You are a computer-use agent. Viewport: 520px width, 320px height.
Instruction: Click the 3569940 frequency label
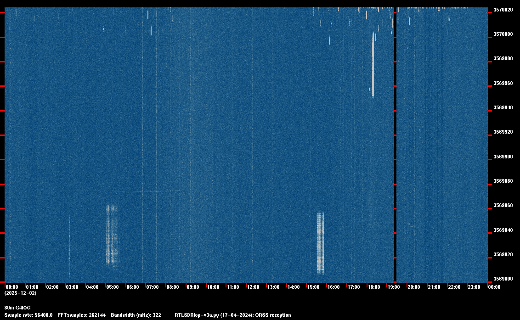tap(503, 108)
